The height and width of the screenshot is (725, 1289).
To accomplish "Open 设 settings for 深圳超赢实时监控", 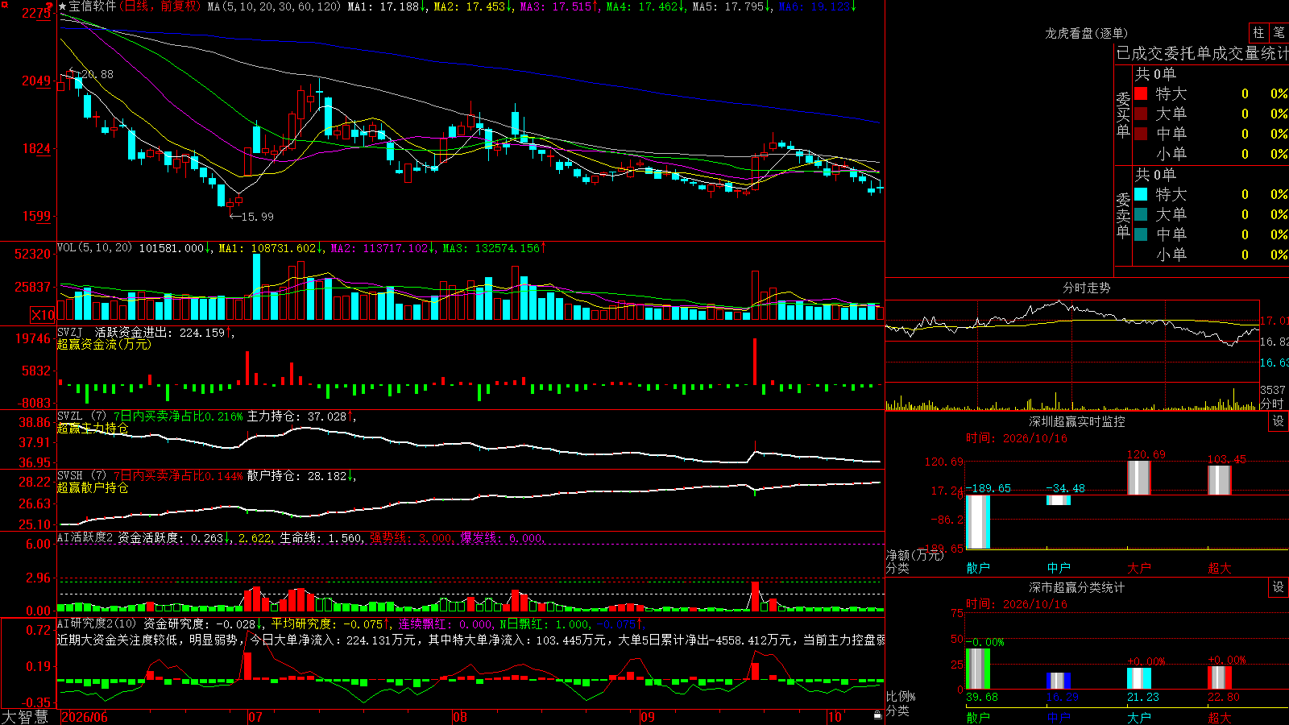I will (x=1279, y=421).
